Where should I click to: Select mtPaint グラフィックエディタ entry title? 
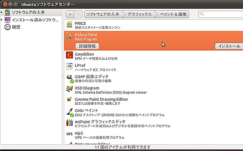point(100,122)
